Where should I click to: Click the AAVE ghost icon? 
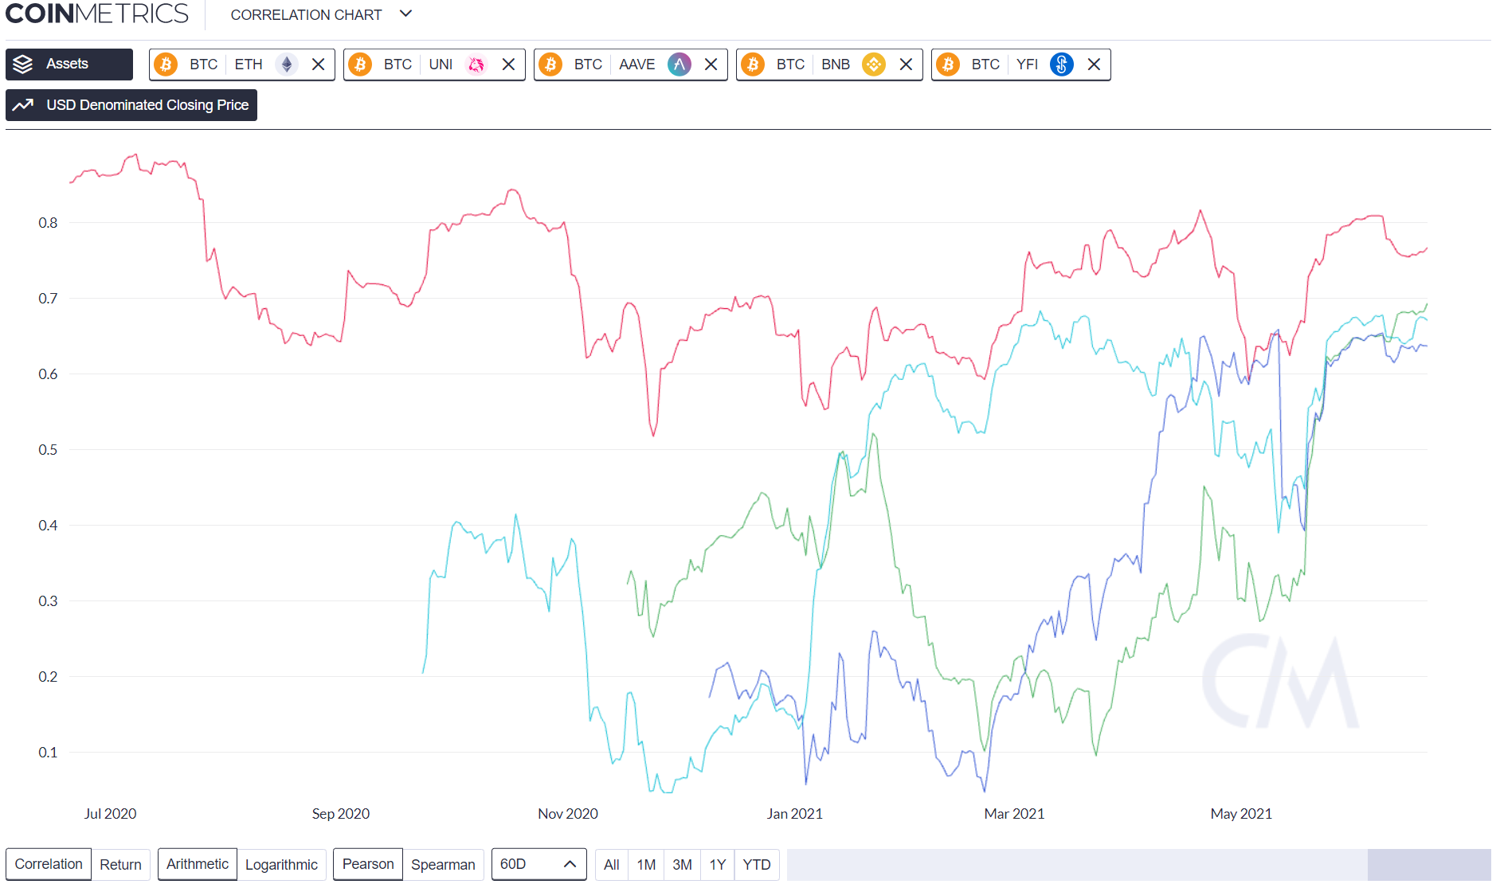point(679,65)
